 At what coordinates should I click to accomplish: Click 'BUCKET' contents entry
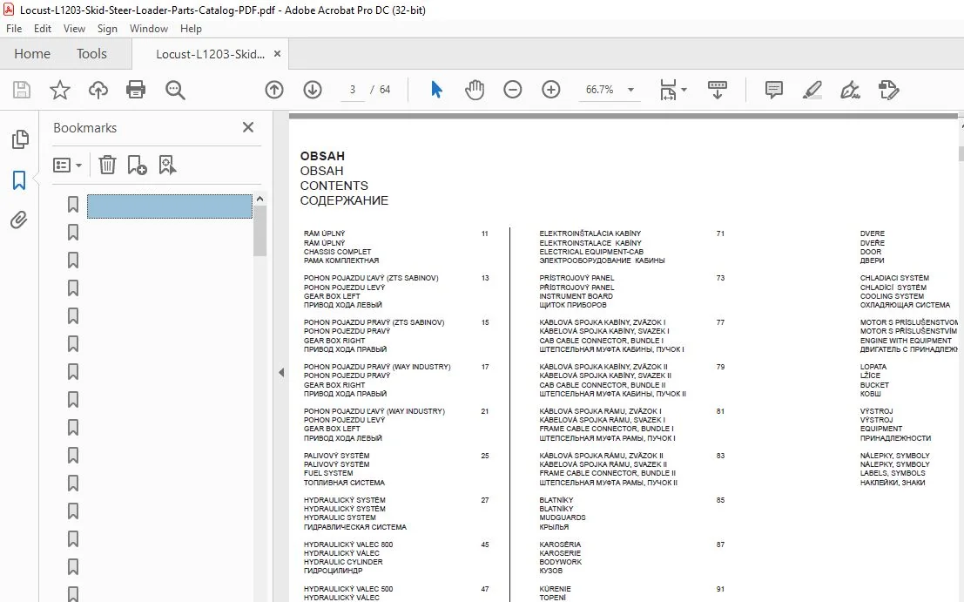(x=874, y=385)
